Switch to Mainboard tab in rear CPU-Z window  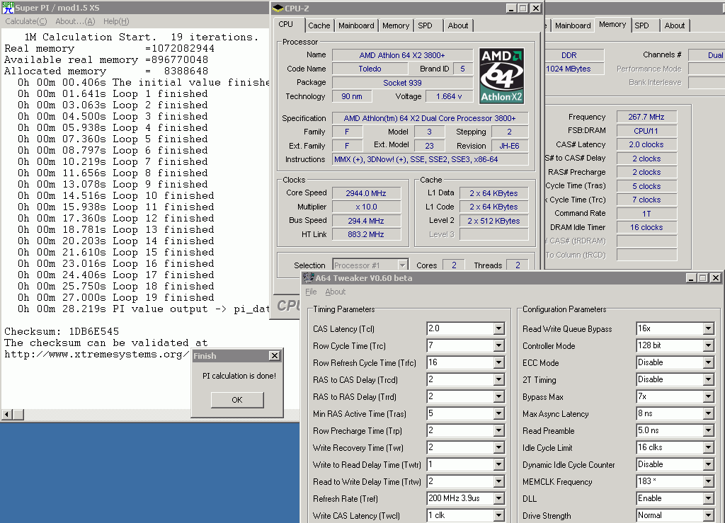tap(573, 25)
